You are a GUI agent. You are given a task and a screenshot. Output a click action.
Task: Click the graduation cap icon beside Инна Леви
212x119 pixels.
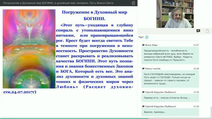143,45
